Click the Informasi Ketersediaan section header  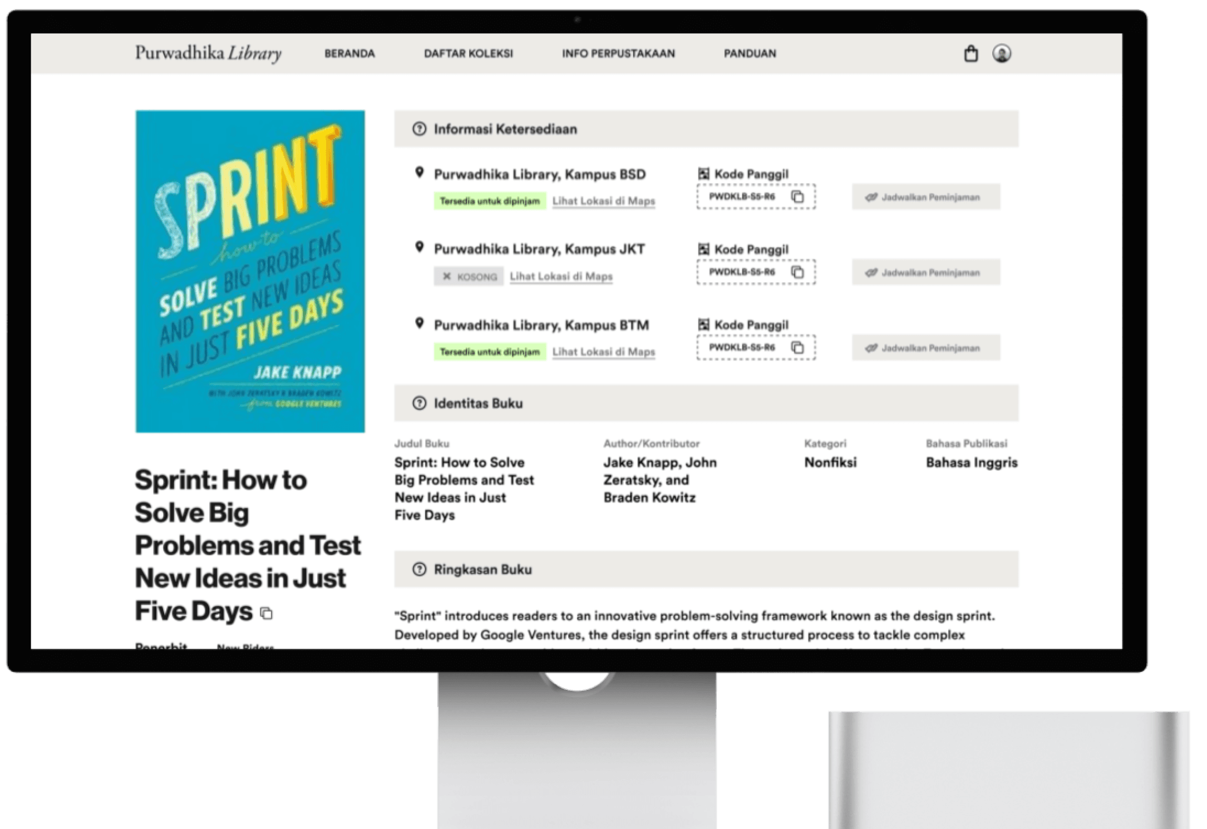click(706, 129)
